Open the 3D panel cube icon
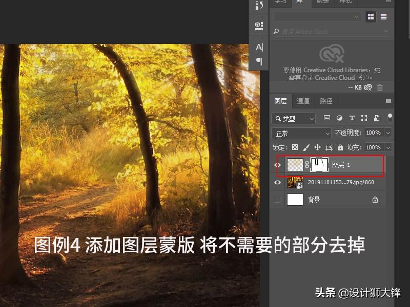Screen dimensions: 410x307 pos(259,25)
